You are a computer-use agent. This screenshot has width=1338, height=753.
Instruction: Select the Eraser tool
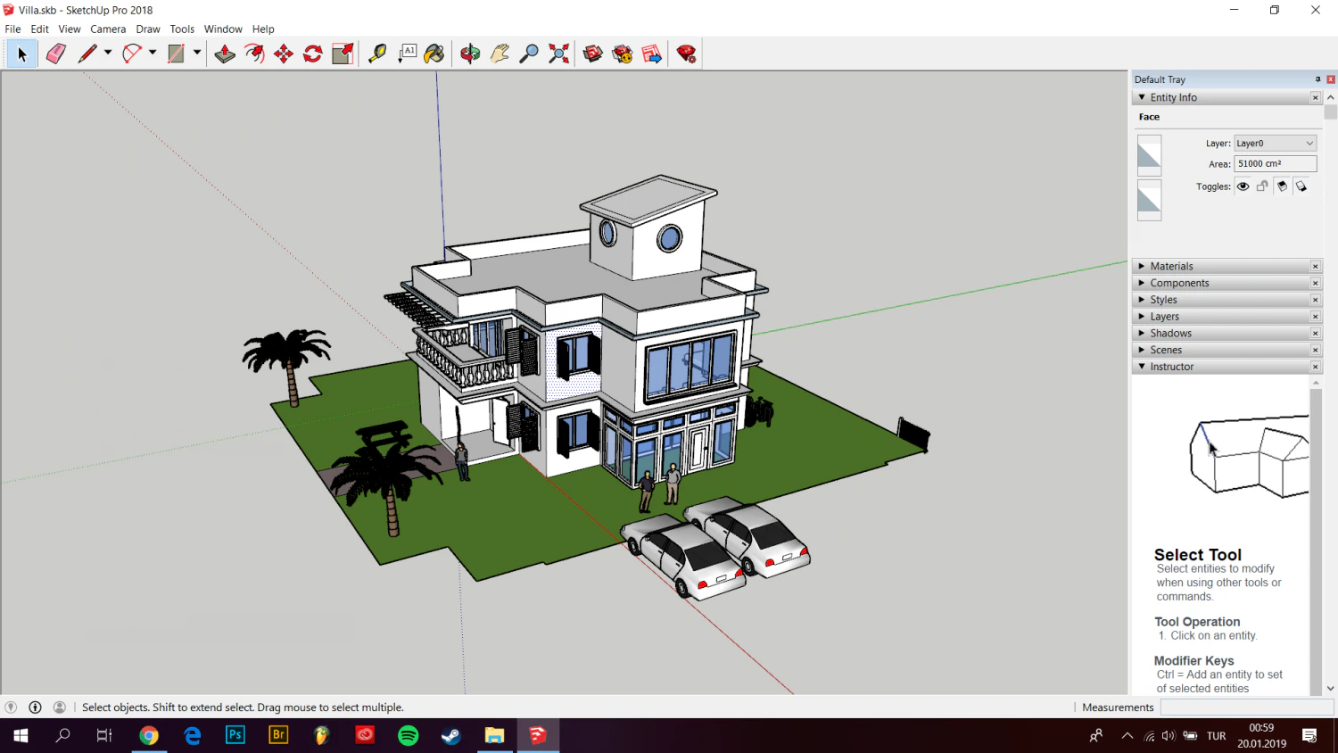(x=55, y=54)
